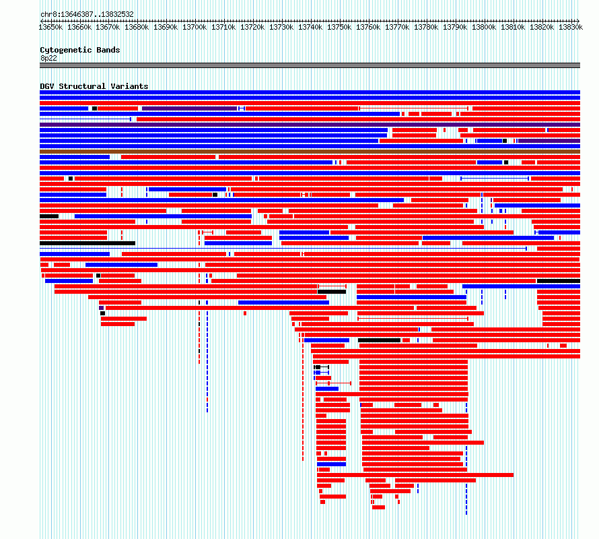Click the 13820k ruler label

tap(542, 27)
